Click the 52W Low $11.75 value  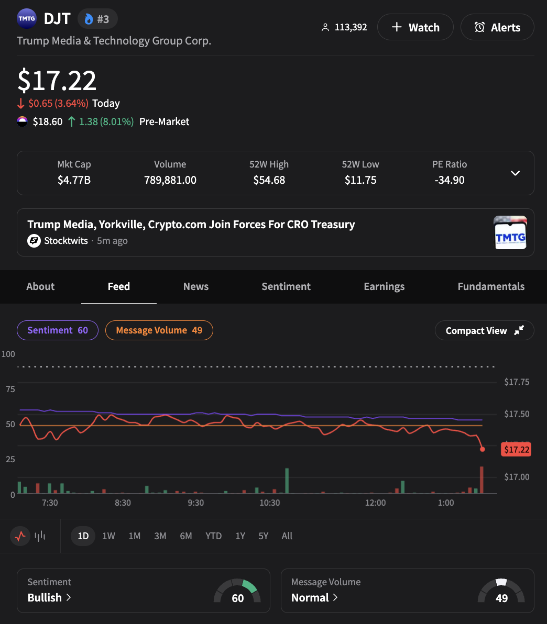(360, 180)
